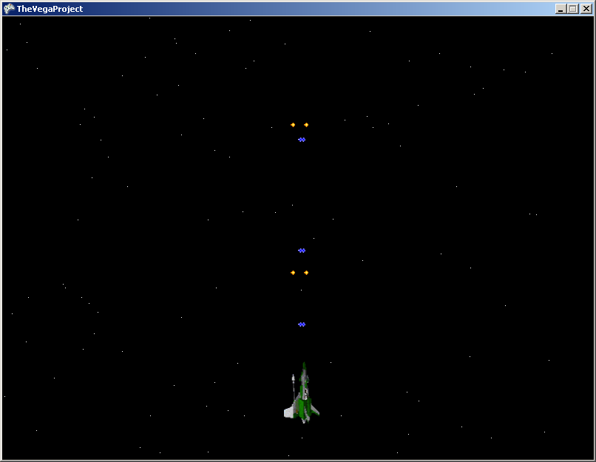Click the TheVegaProject window title text
The image size is (596, 462).
point(50,9)
